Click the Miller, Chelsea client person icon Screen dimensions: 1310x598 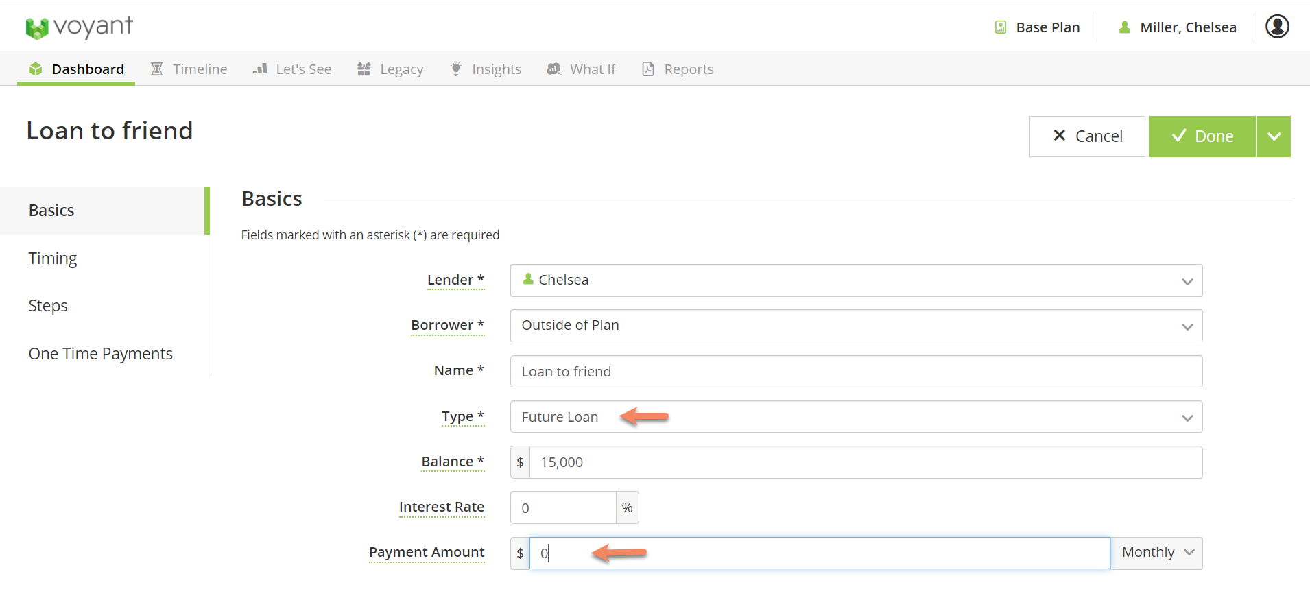(x=1124, y=27)
